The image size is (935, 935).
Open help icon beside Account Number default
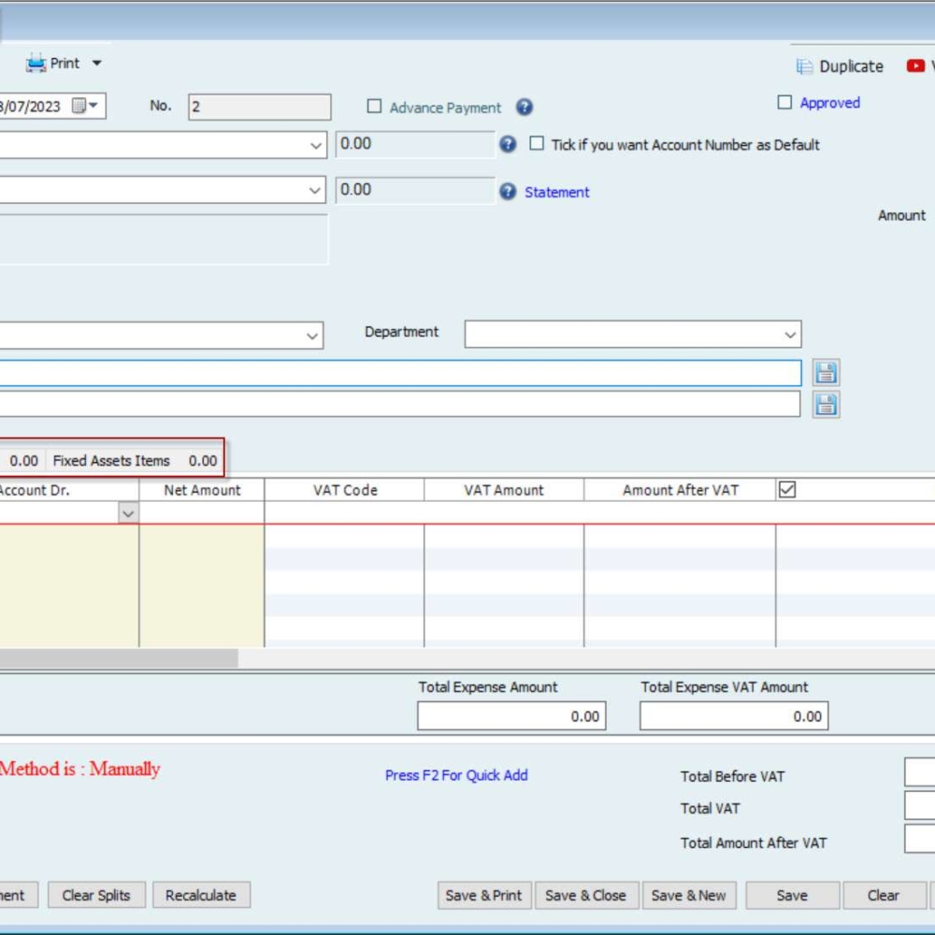[508, 144]
